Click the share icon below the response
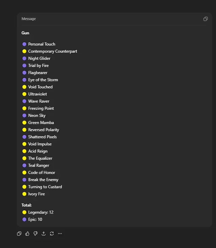Screen dimensions: 216x248 pyautogui.click(x=43, y=234)
